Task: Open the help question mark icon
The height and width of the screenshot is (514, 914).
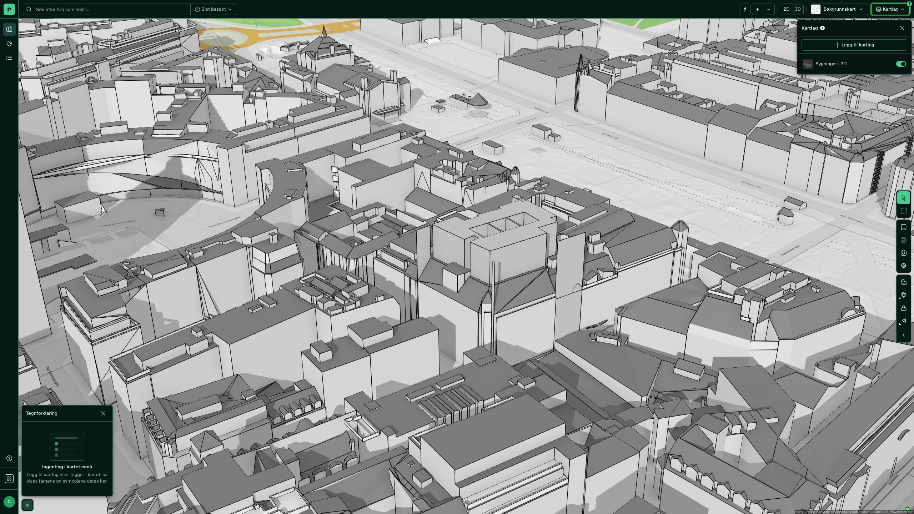Action: coord(9,458)
